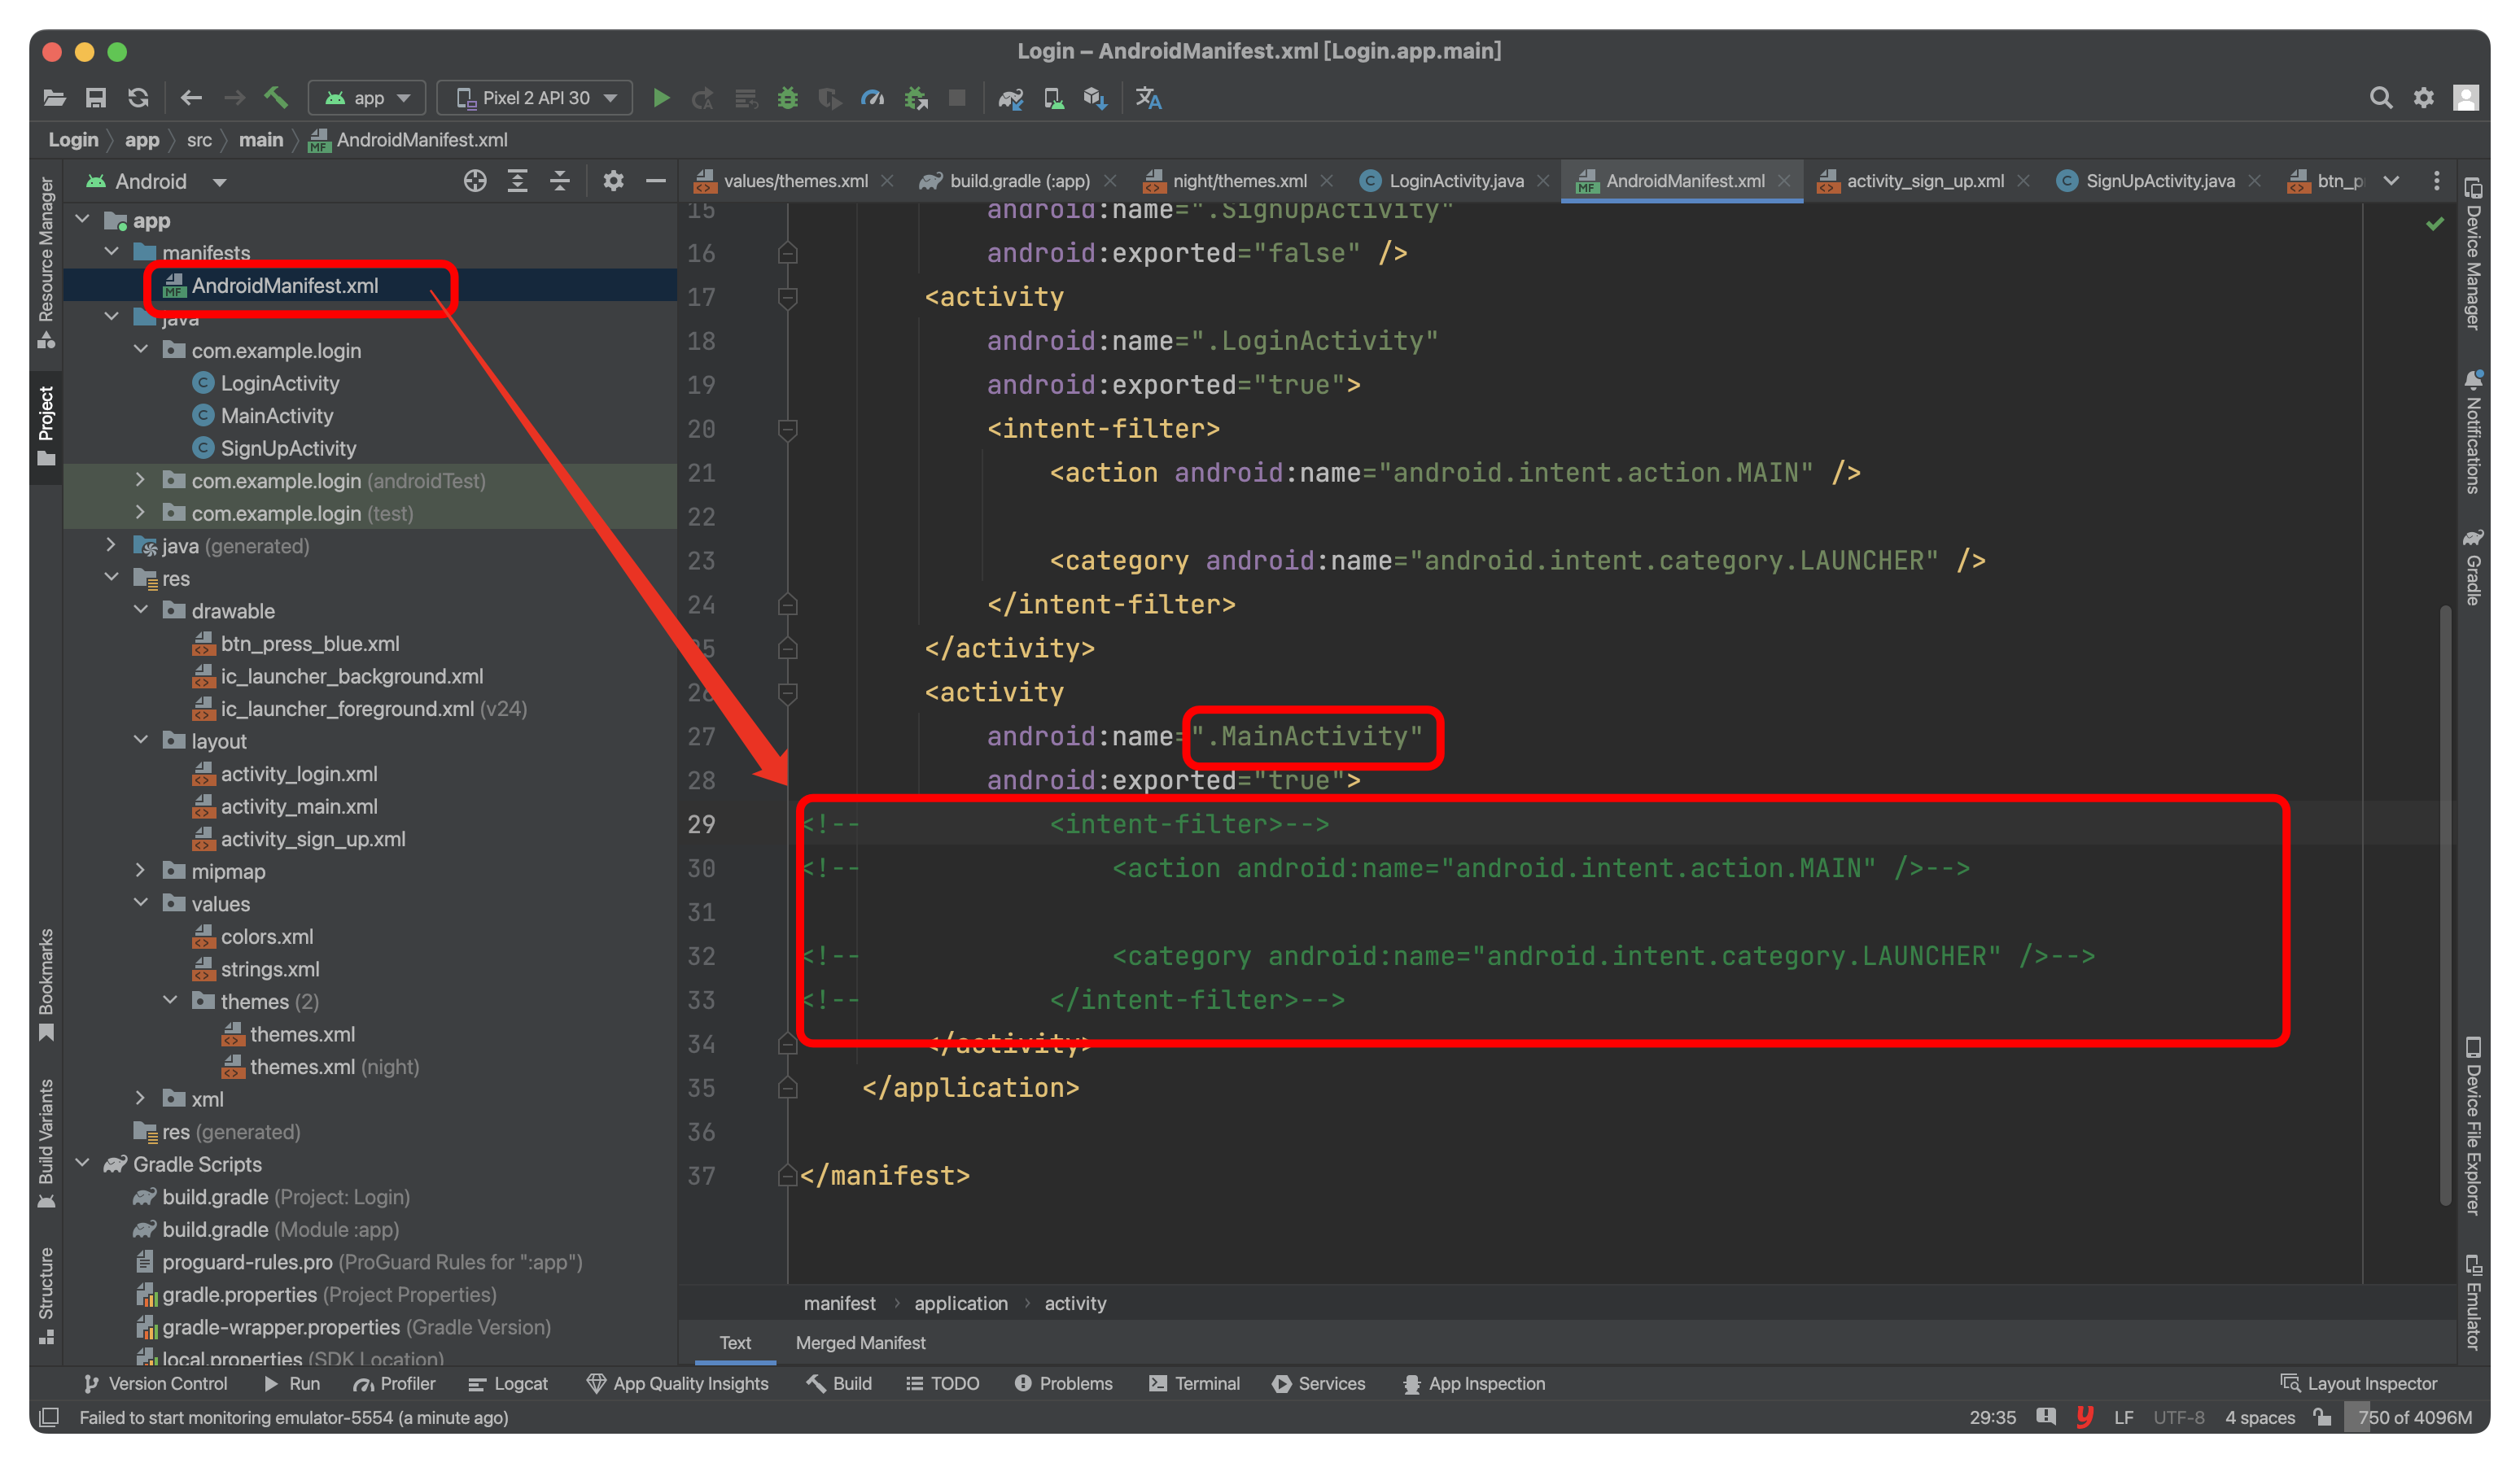
Task: Open the Terminal tool window
Action: click(1195, 1383)
